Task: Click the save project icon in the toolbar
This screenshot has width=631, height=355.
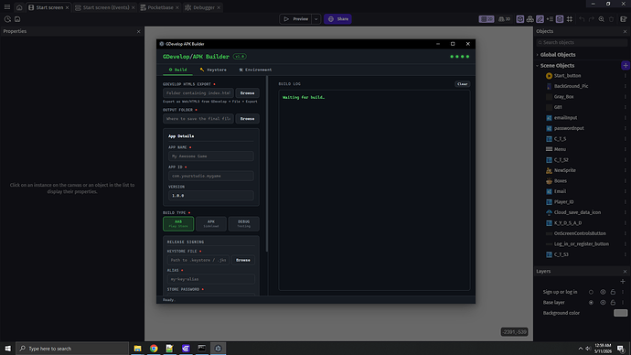Action: click(17, 19)
